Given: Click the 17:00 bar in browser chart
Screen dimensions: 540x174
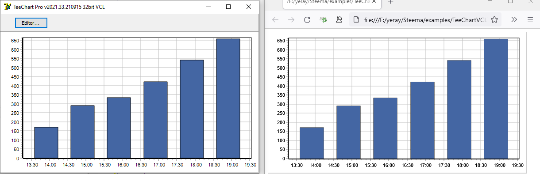Looking at the screenshot, I should click(422, 120).
